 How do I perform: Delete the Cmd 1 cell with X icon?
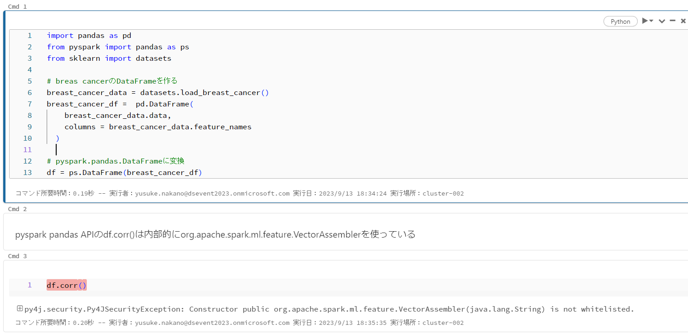pos(683,21)
